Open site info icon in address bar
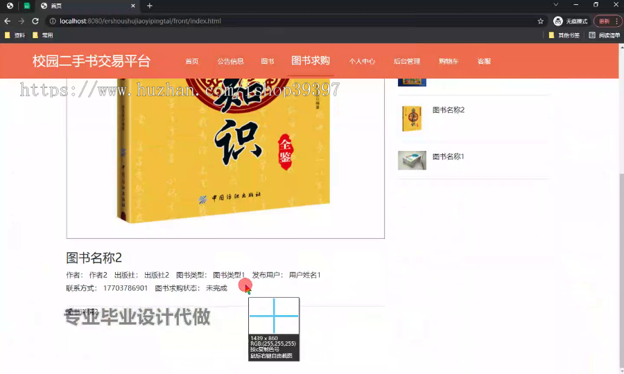624x374 pixels. point(53,21)
